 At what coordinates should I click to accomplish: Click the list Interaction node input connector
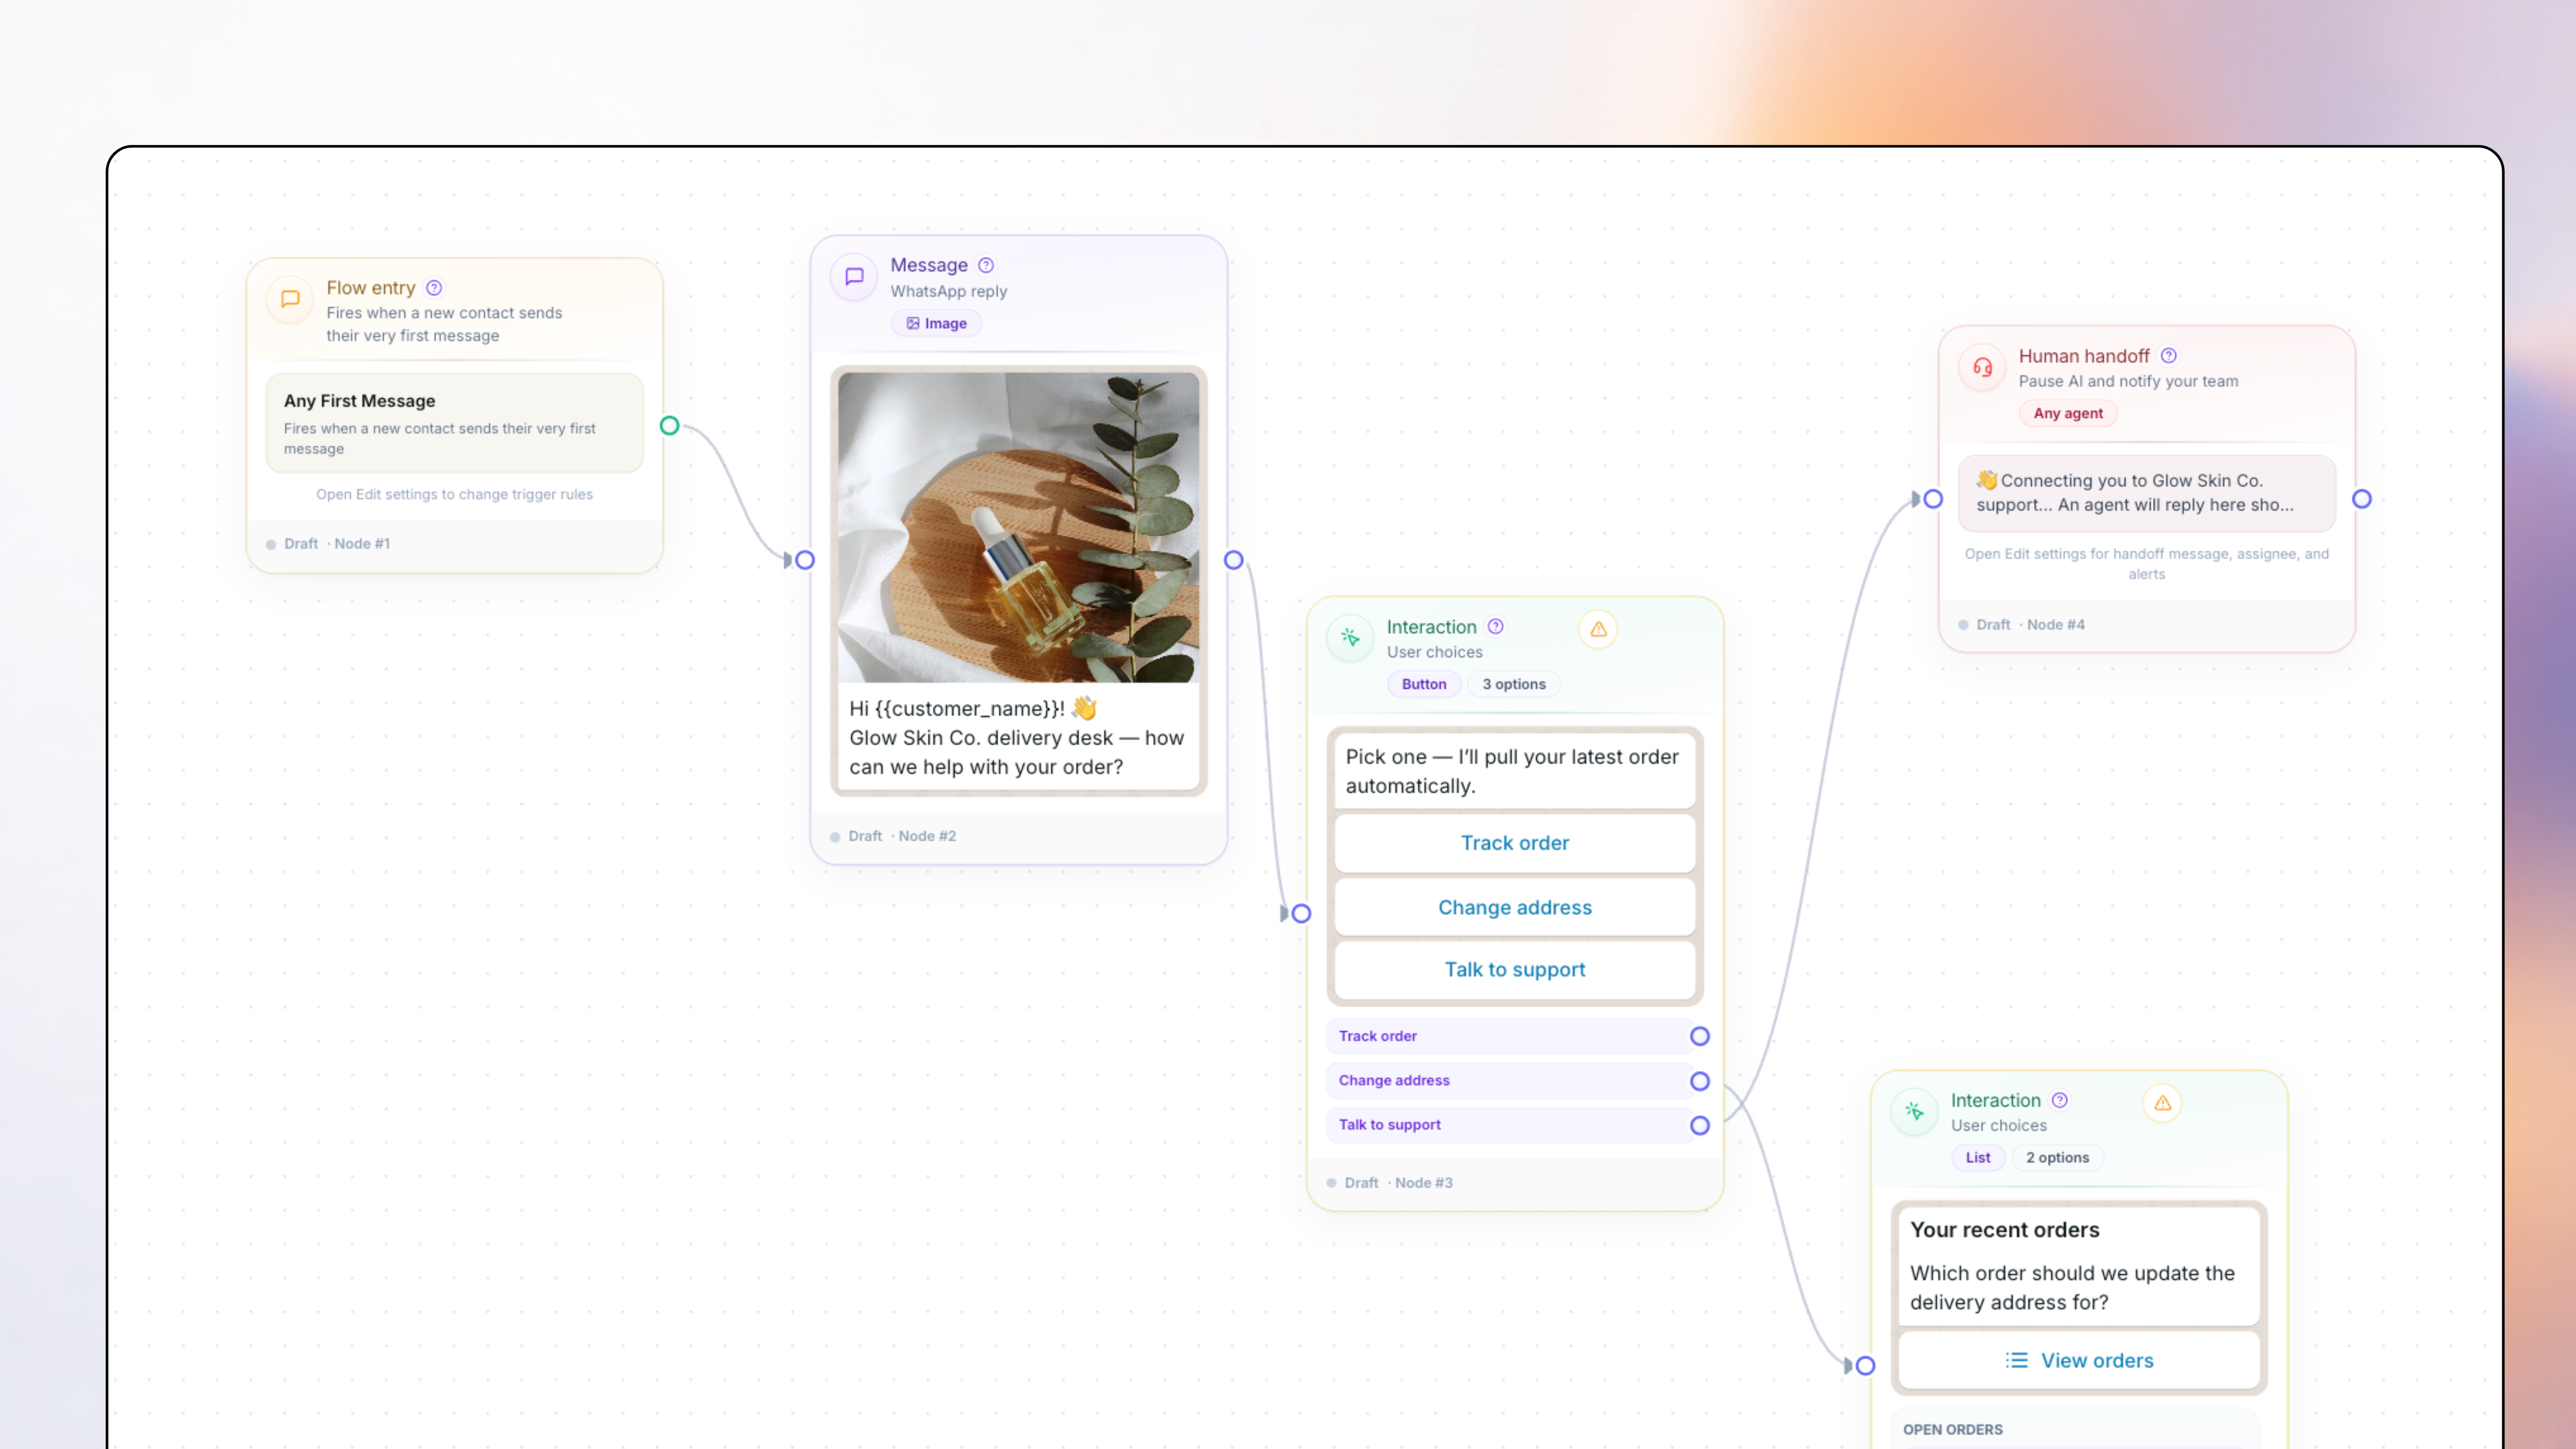pyautogui.click(x=1865, y=1366)
